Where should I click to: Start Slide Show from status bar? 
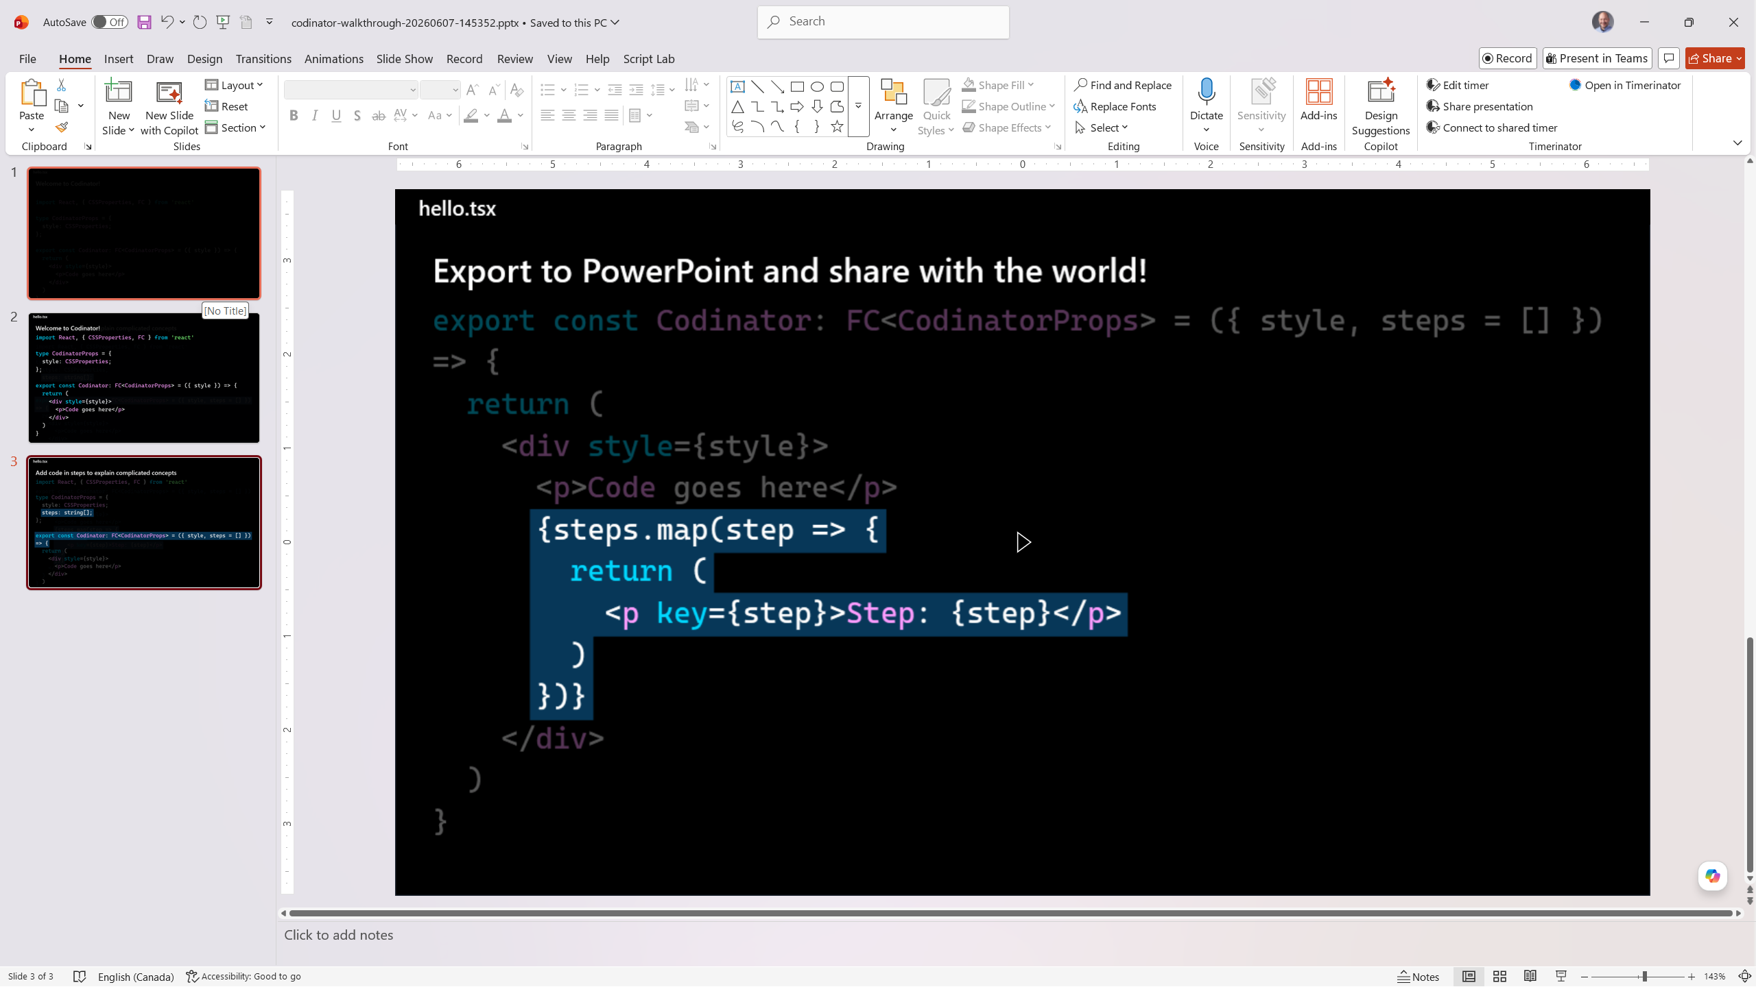click(1561, 976)
